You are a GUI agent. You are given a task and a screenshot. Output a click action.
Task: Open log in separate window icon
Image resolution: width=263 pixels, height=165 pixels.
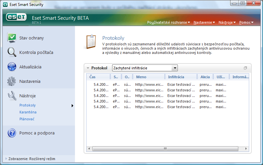245,68
